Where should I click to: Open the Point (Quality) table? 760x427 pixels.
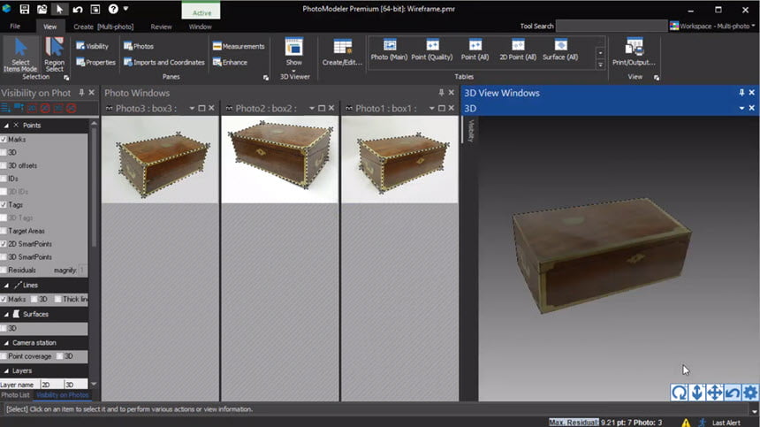[432, 50]
